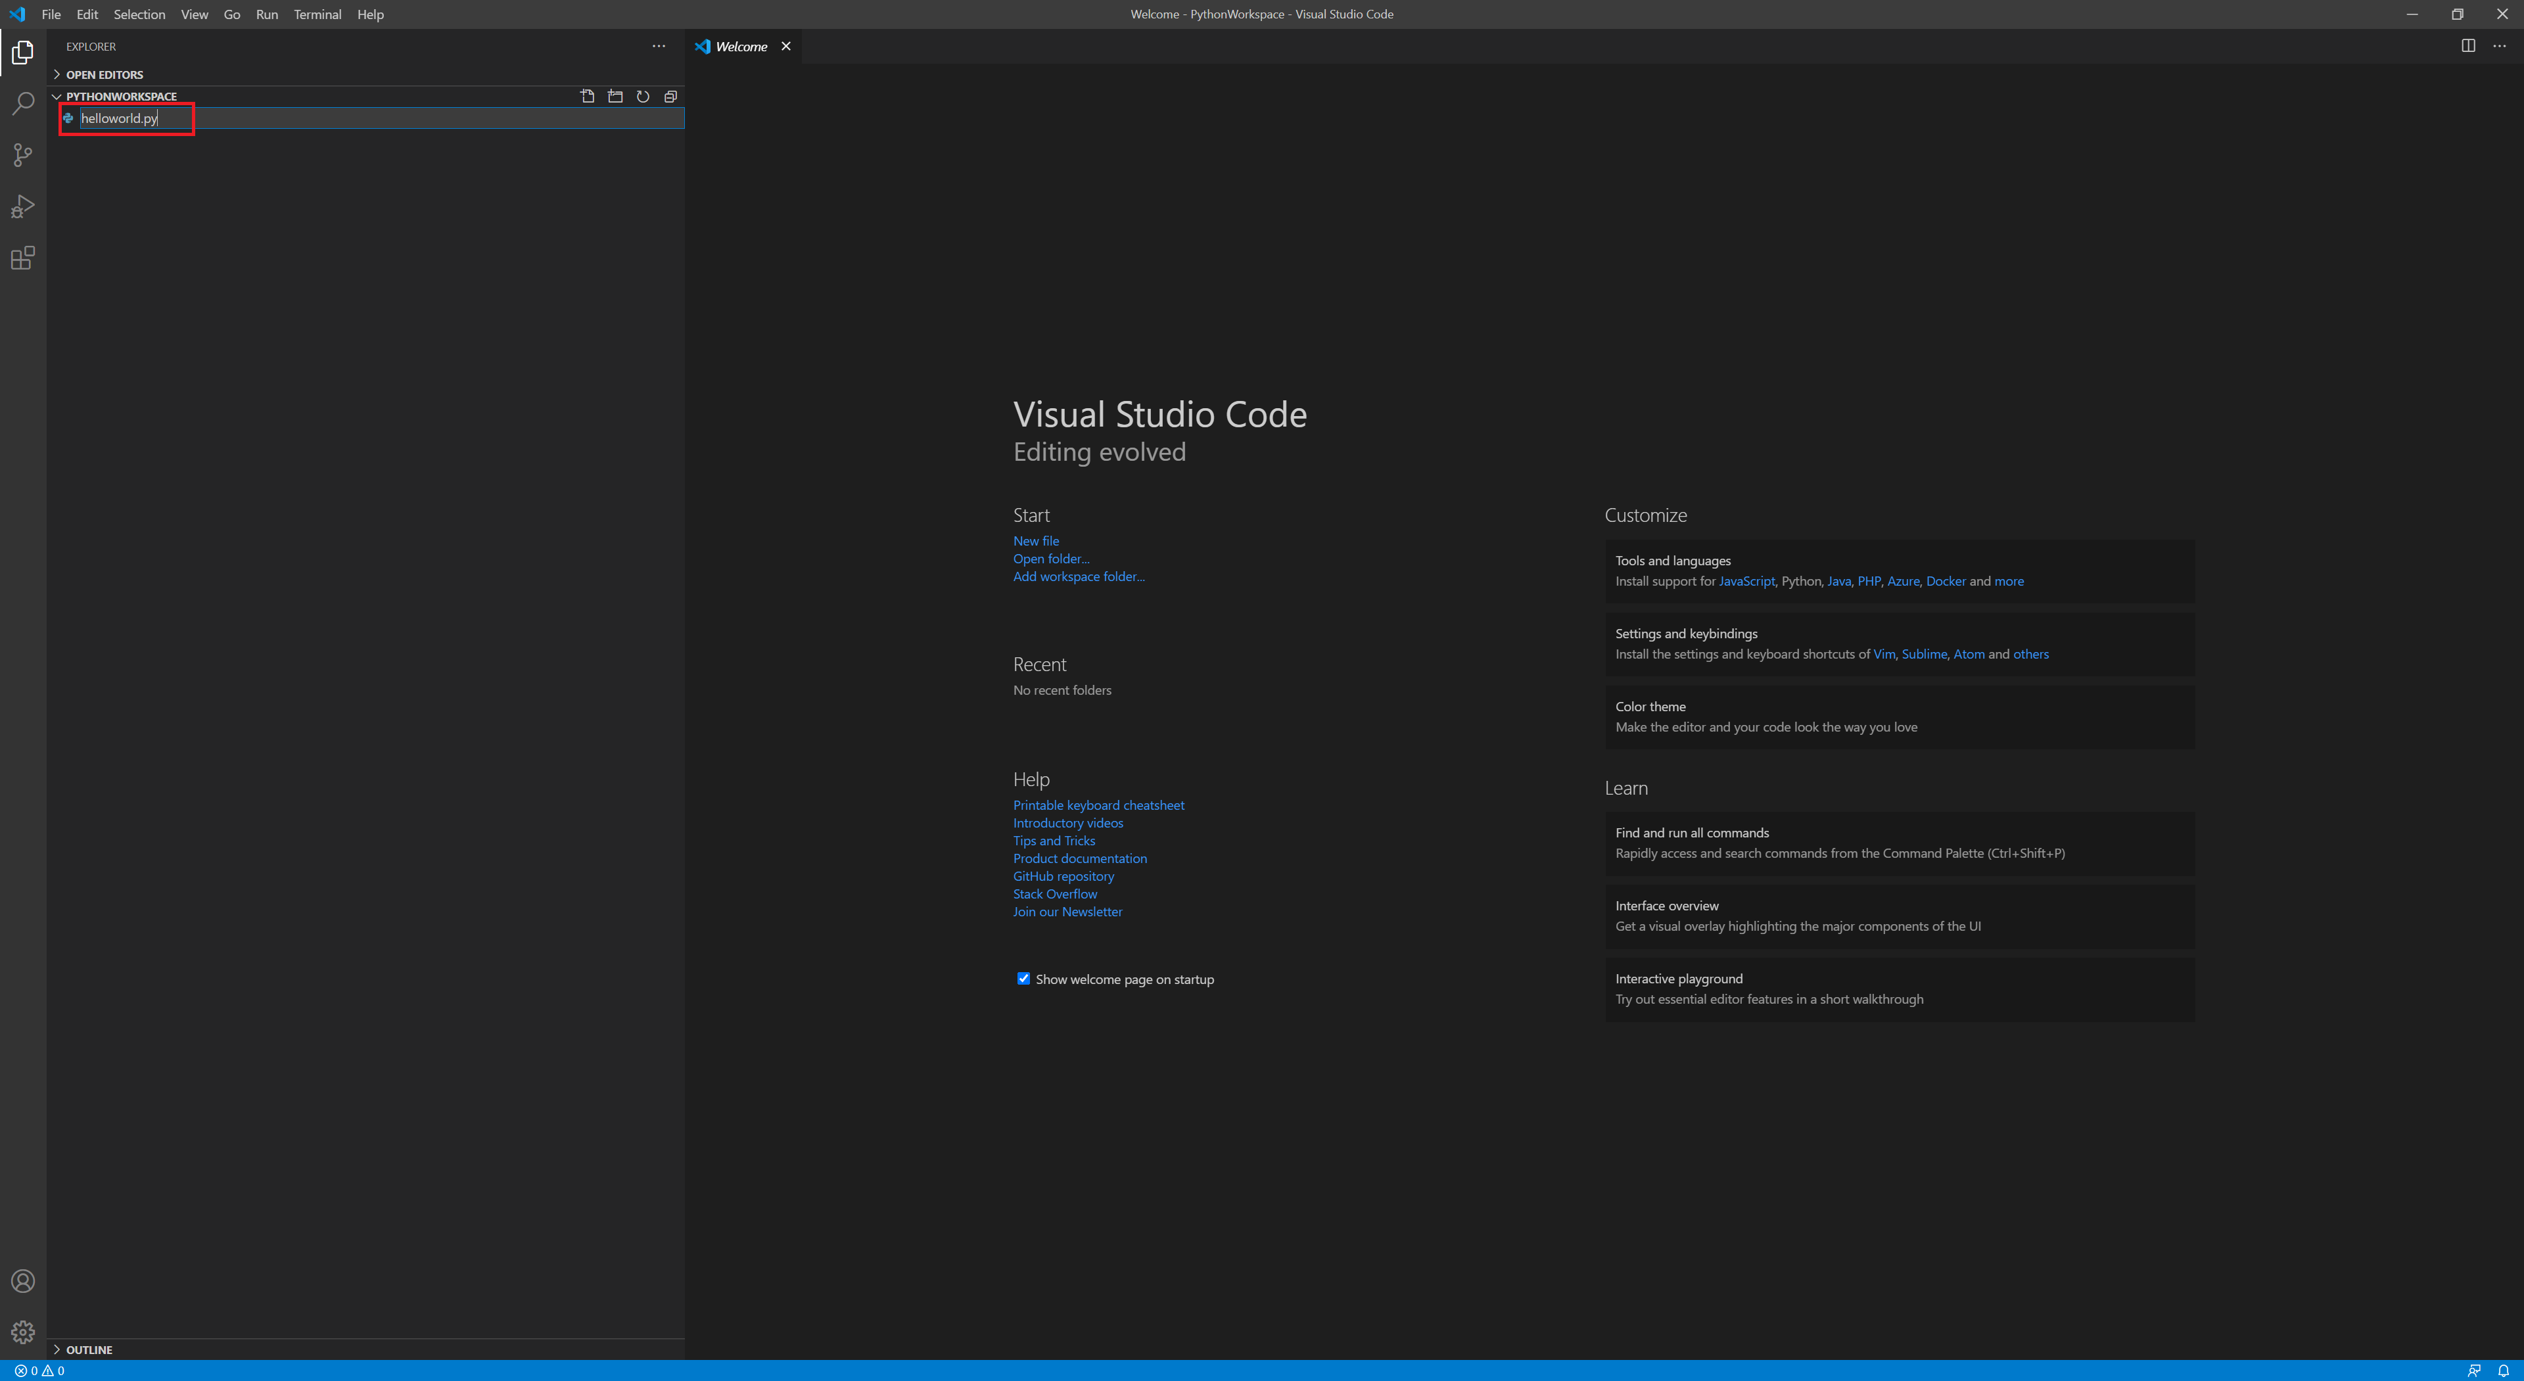Expand the Open Editors section
The width and height of the screenshot is (2524, 1381).
tap(104, 74)
